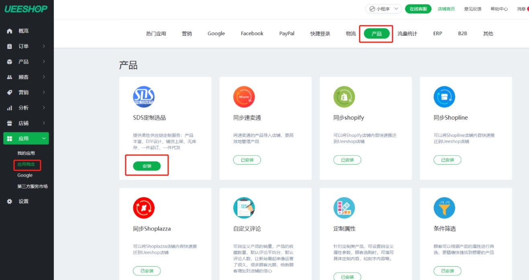Viewport: 529px width, 280px height.
Task: Click 已安装 button under 同步Shopline
Action: (447, 160)
